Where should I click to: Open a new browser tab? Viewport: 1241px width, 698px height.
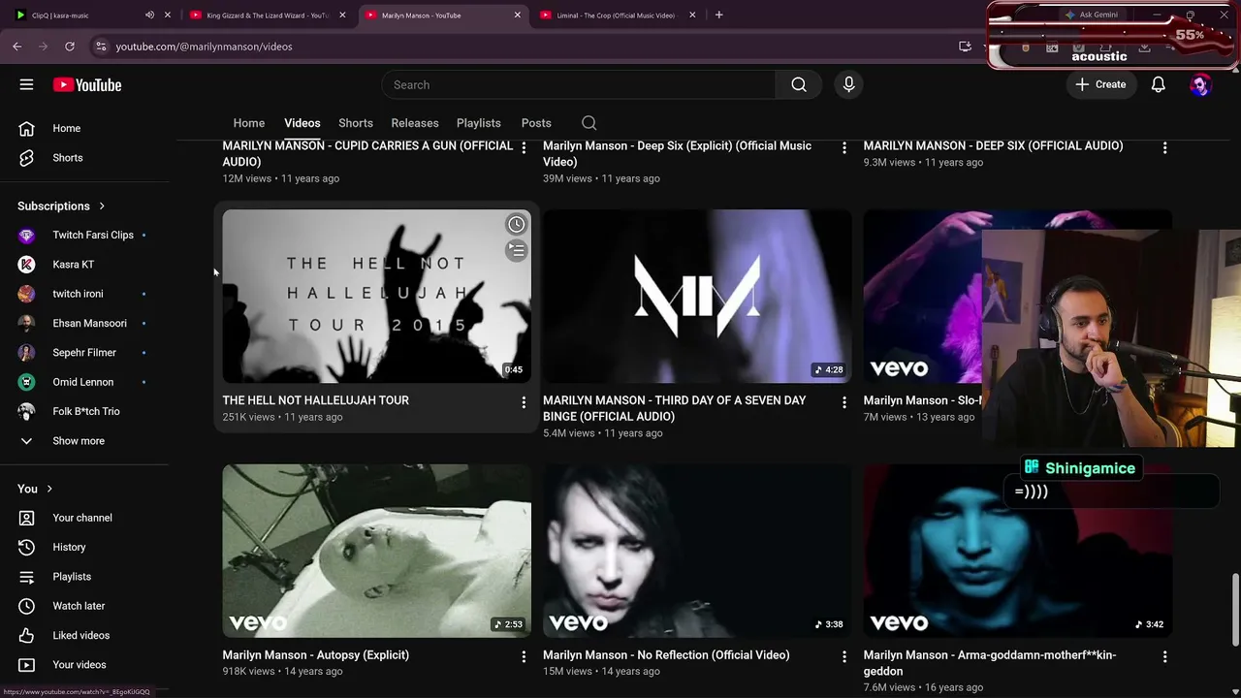pyautogui.click(x=718, y=16)
